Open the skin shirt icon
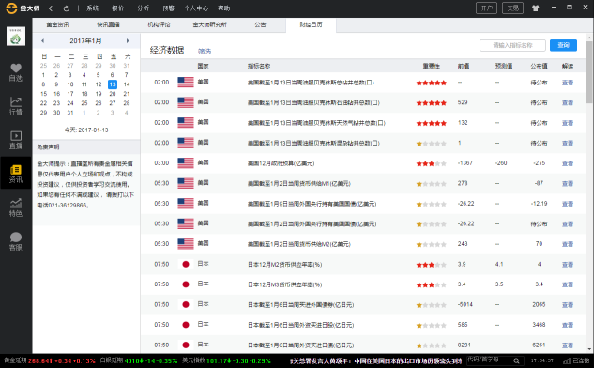Image resolution: width=594 pixels, height=368 pixels. click(535, 8)
